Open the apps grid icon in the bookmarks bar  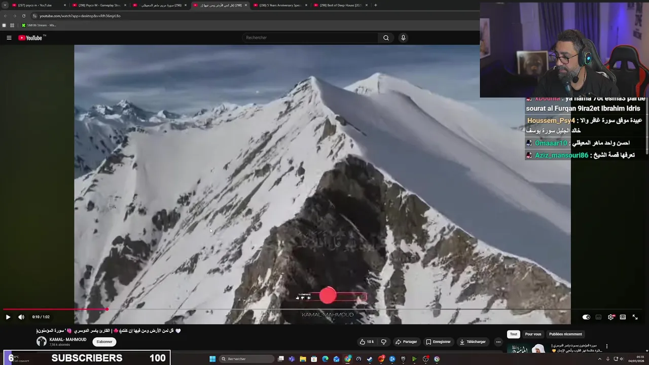click(12, 25)
